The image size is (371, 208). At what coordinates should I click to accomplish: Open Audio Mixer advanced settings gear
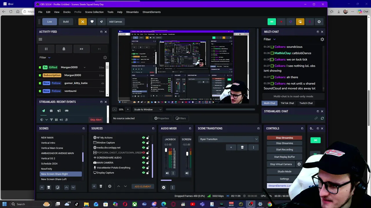(163, 187)
